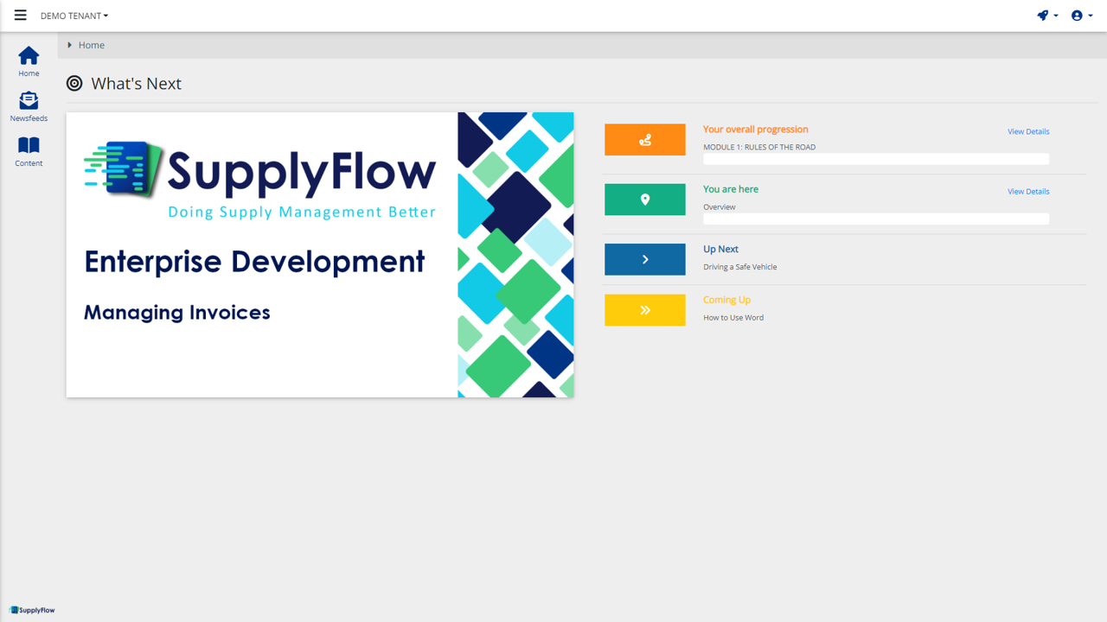Click the green location pin tile

pos(644,200)
